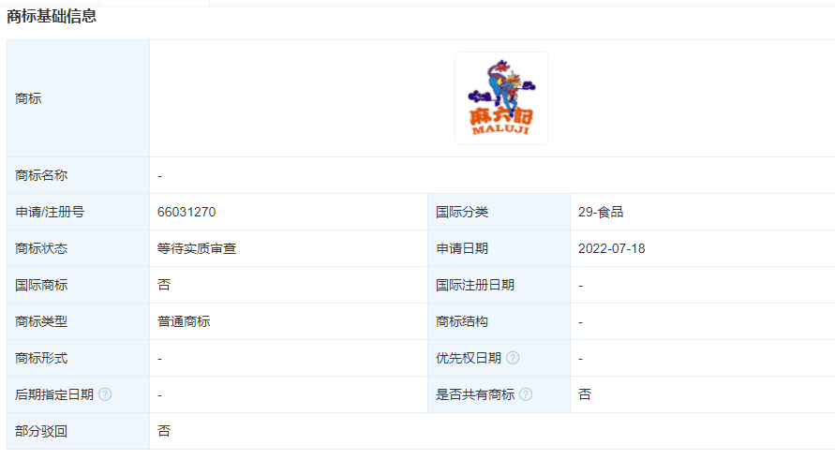Click the 商标结构 label
Viewport: 835px width, 460px height.
coord(462,321)
